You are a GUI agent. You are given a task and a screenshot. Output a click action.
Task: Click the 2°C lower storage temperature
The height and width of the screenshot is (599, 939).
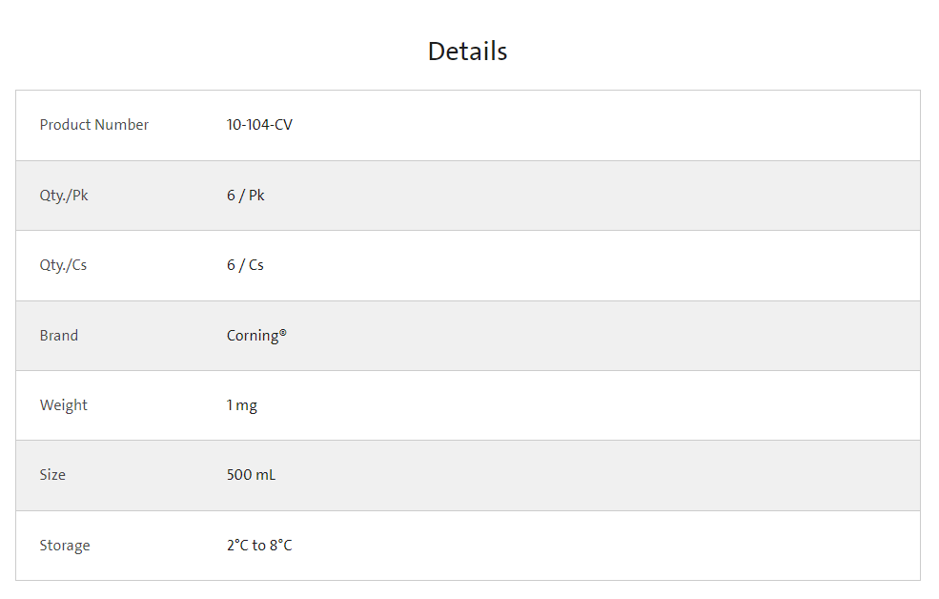237,546
